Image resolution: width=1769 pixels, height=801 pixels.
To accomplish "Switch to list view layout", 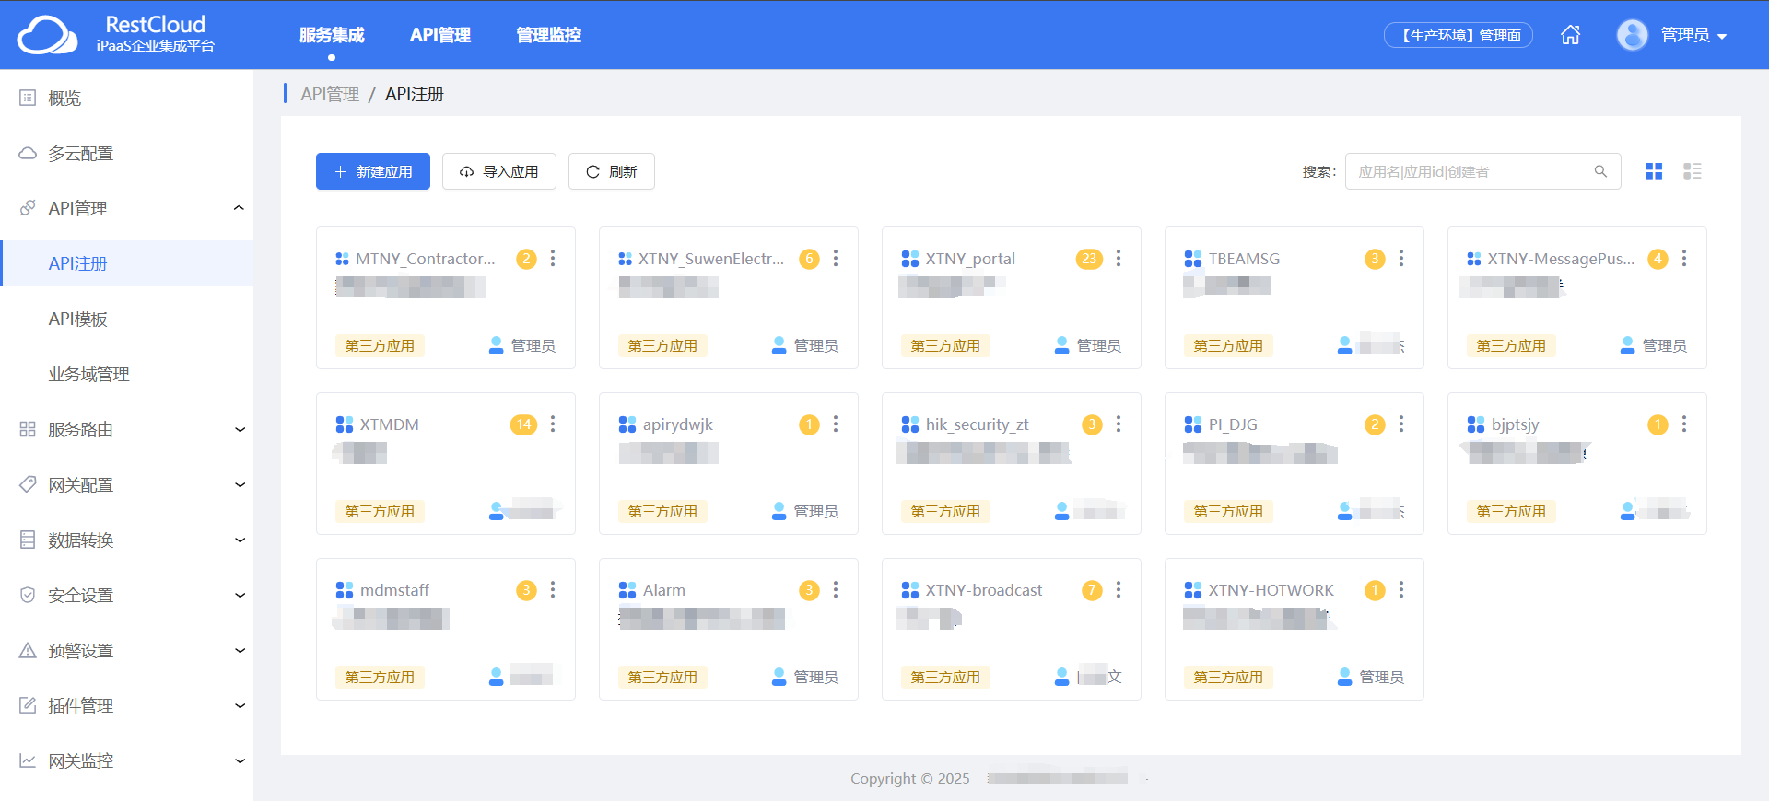I will tap(1692, 171).
